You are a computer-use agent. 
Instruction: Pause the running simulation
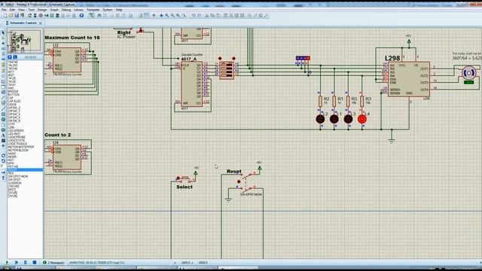(25, 263)
